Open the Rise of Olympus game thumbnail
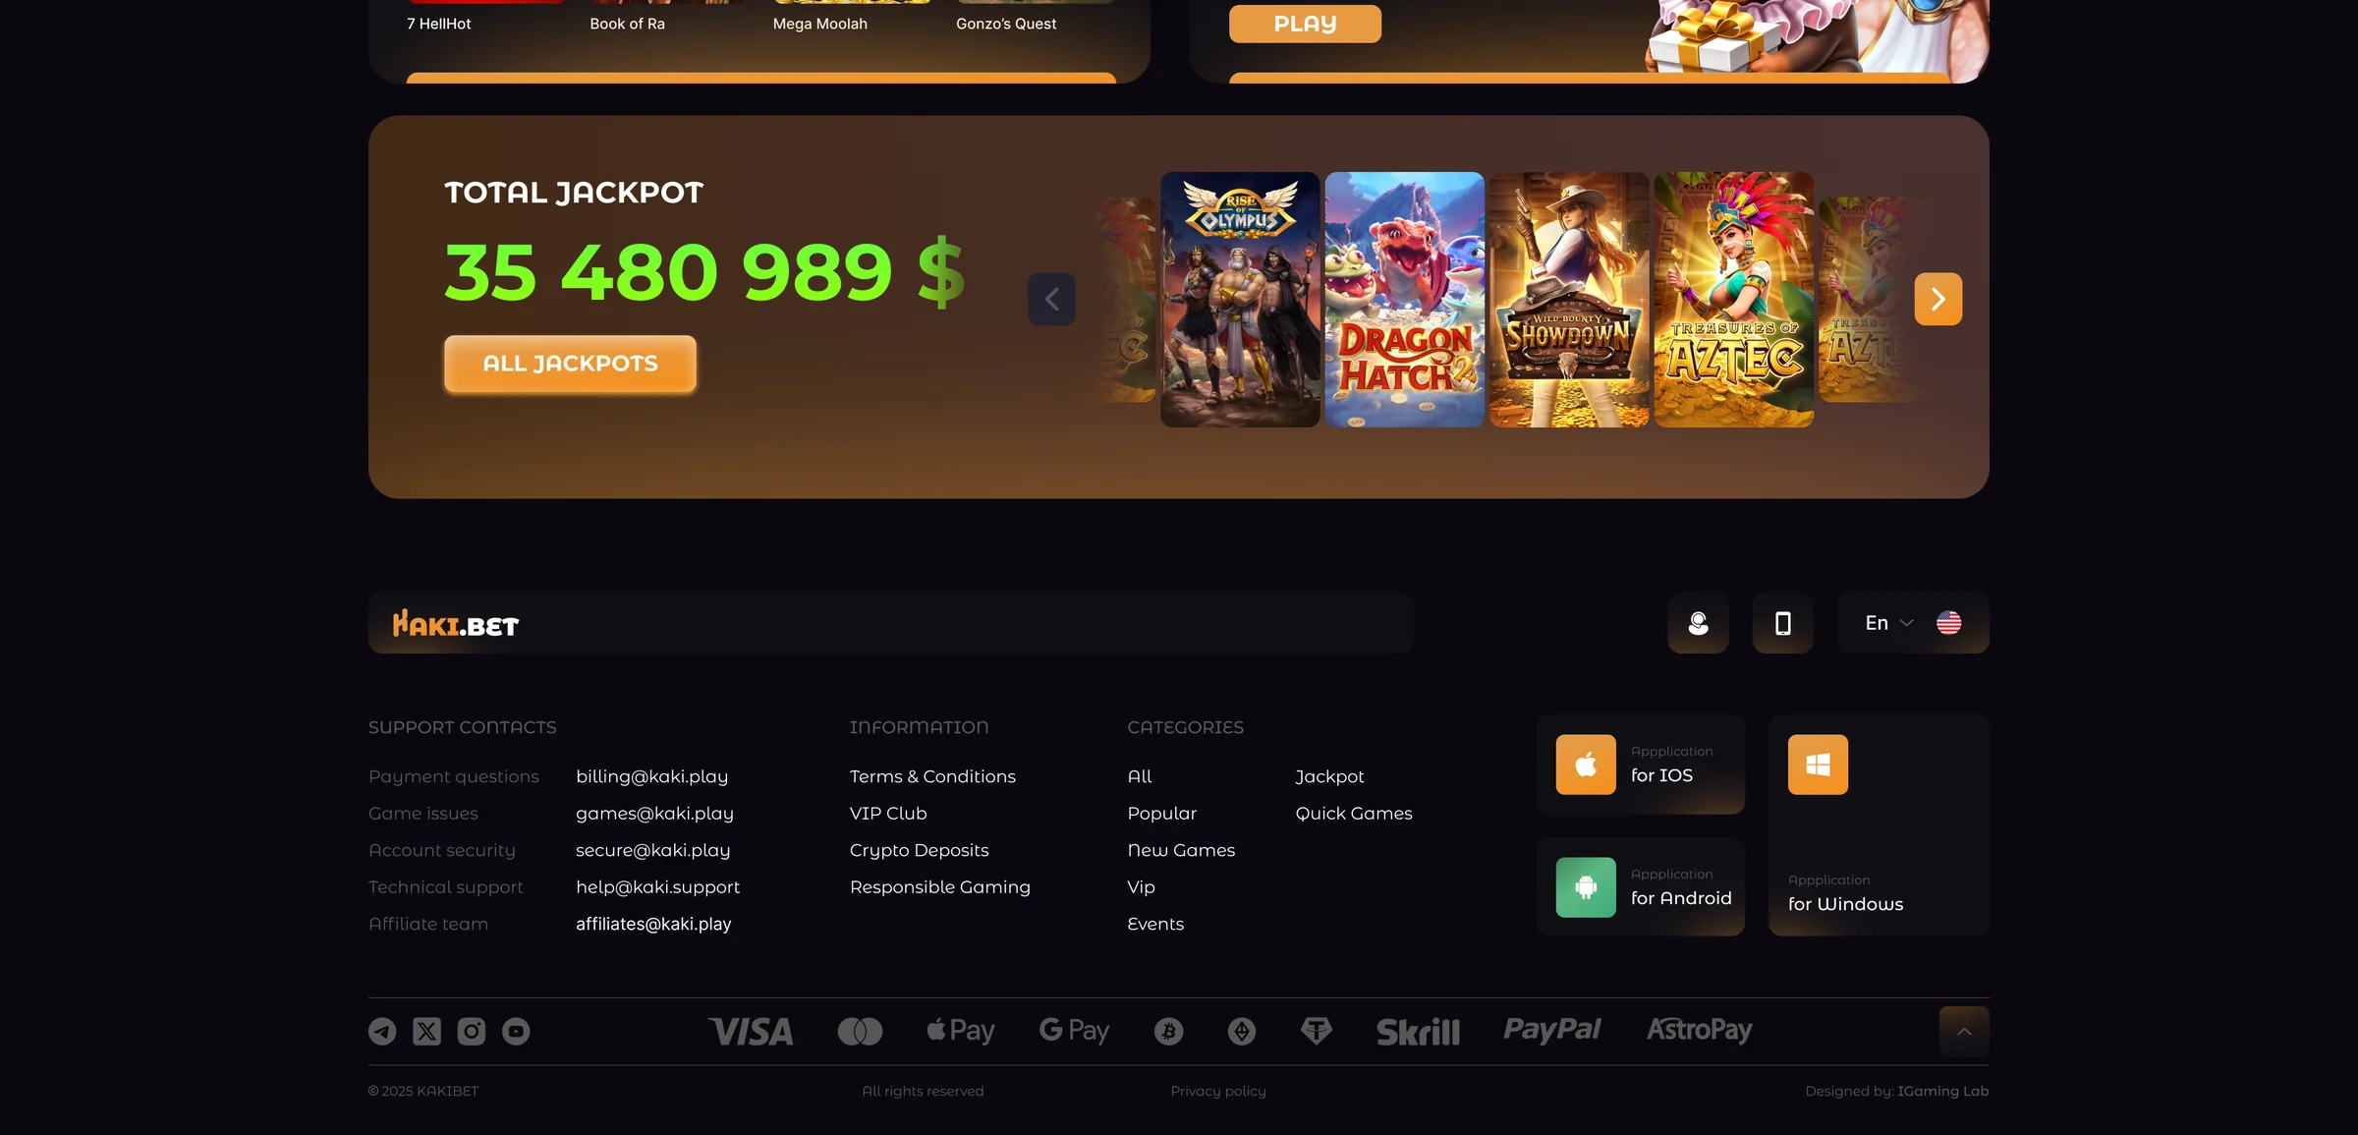This screenshot has height=1135, width=2358. tap(1240, 300)
